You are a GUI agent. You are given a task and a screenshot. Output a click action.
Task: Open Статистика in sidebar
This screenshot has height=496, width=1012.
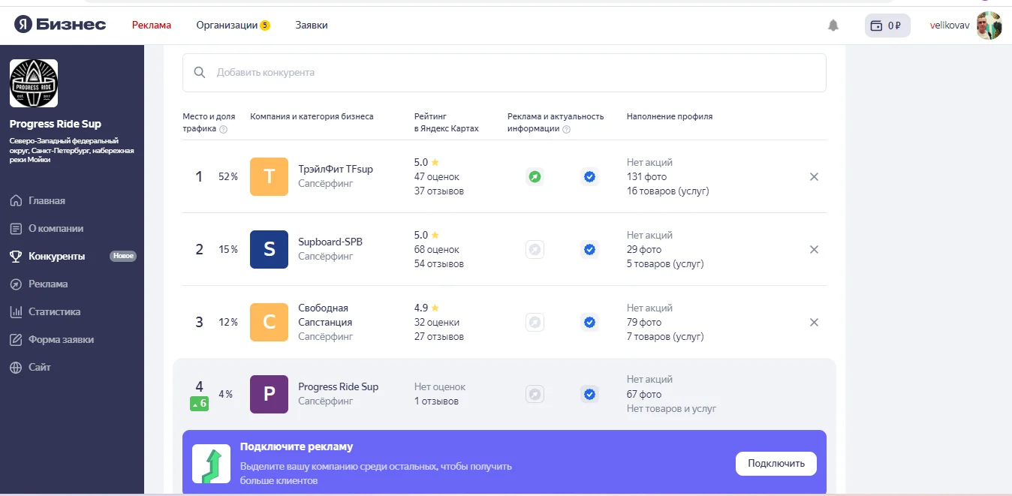click(54, 311)
